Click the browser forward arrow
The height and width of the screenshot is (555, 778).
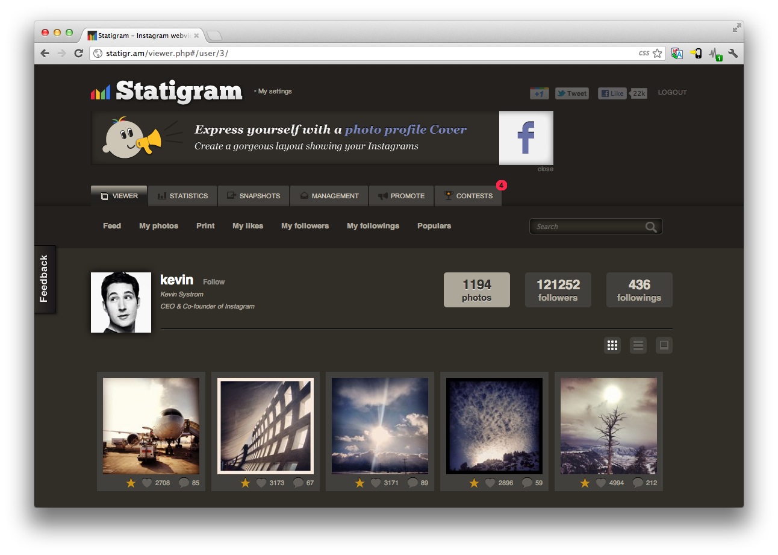coord(61,54)
